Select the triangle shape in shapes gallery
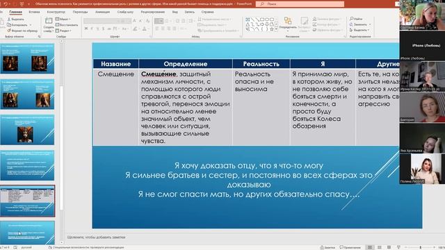The width and height of the screenshot is (445, 250). 248,24
